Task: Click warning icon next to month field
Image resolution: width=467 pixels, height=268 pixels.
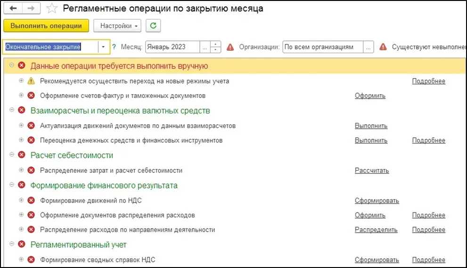Action: click(230, 47)
